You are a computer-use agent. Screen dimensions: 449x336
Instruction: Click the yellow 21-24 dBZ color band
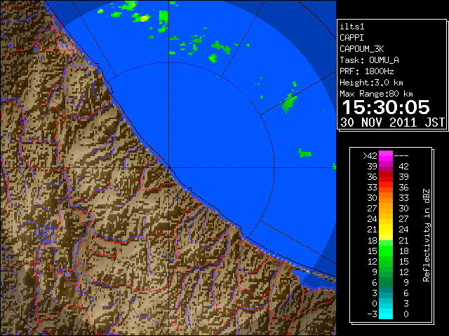click(x=386, y=230)
